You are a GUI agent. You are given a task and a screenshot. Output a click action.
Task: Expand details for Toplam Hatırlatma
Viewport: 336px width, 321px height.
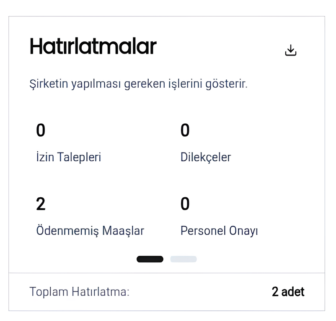[79, 292]
